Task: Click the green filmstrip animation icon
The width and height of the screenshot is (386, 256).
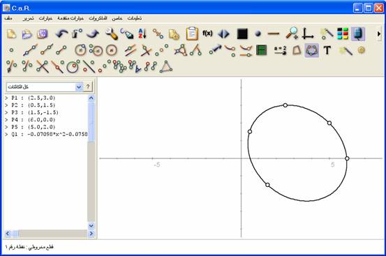Action: click(x=262, y=50)
